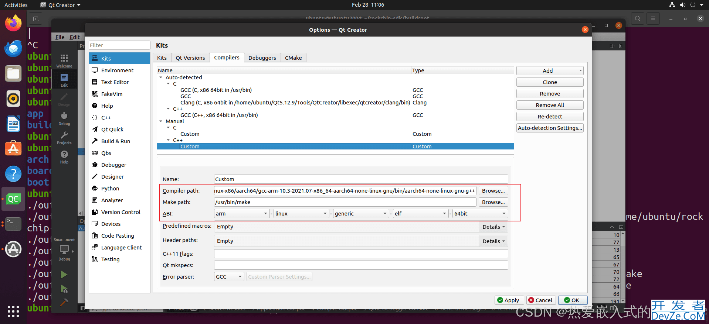Open the Environment settings category

[x=119, y=70]
